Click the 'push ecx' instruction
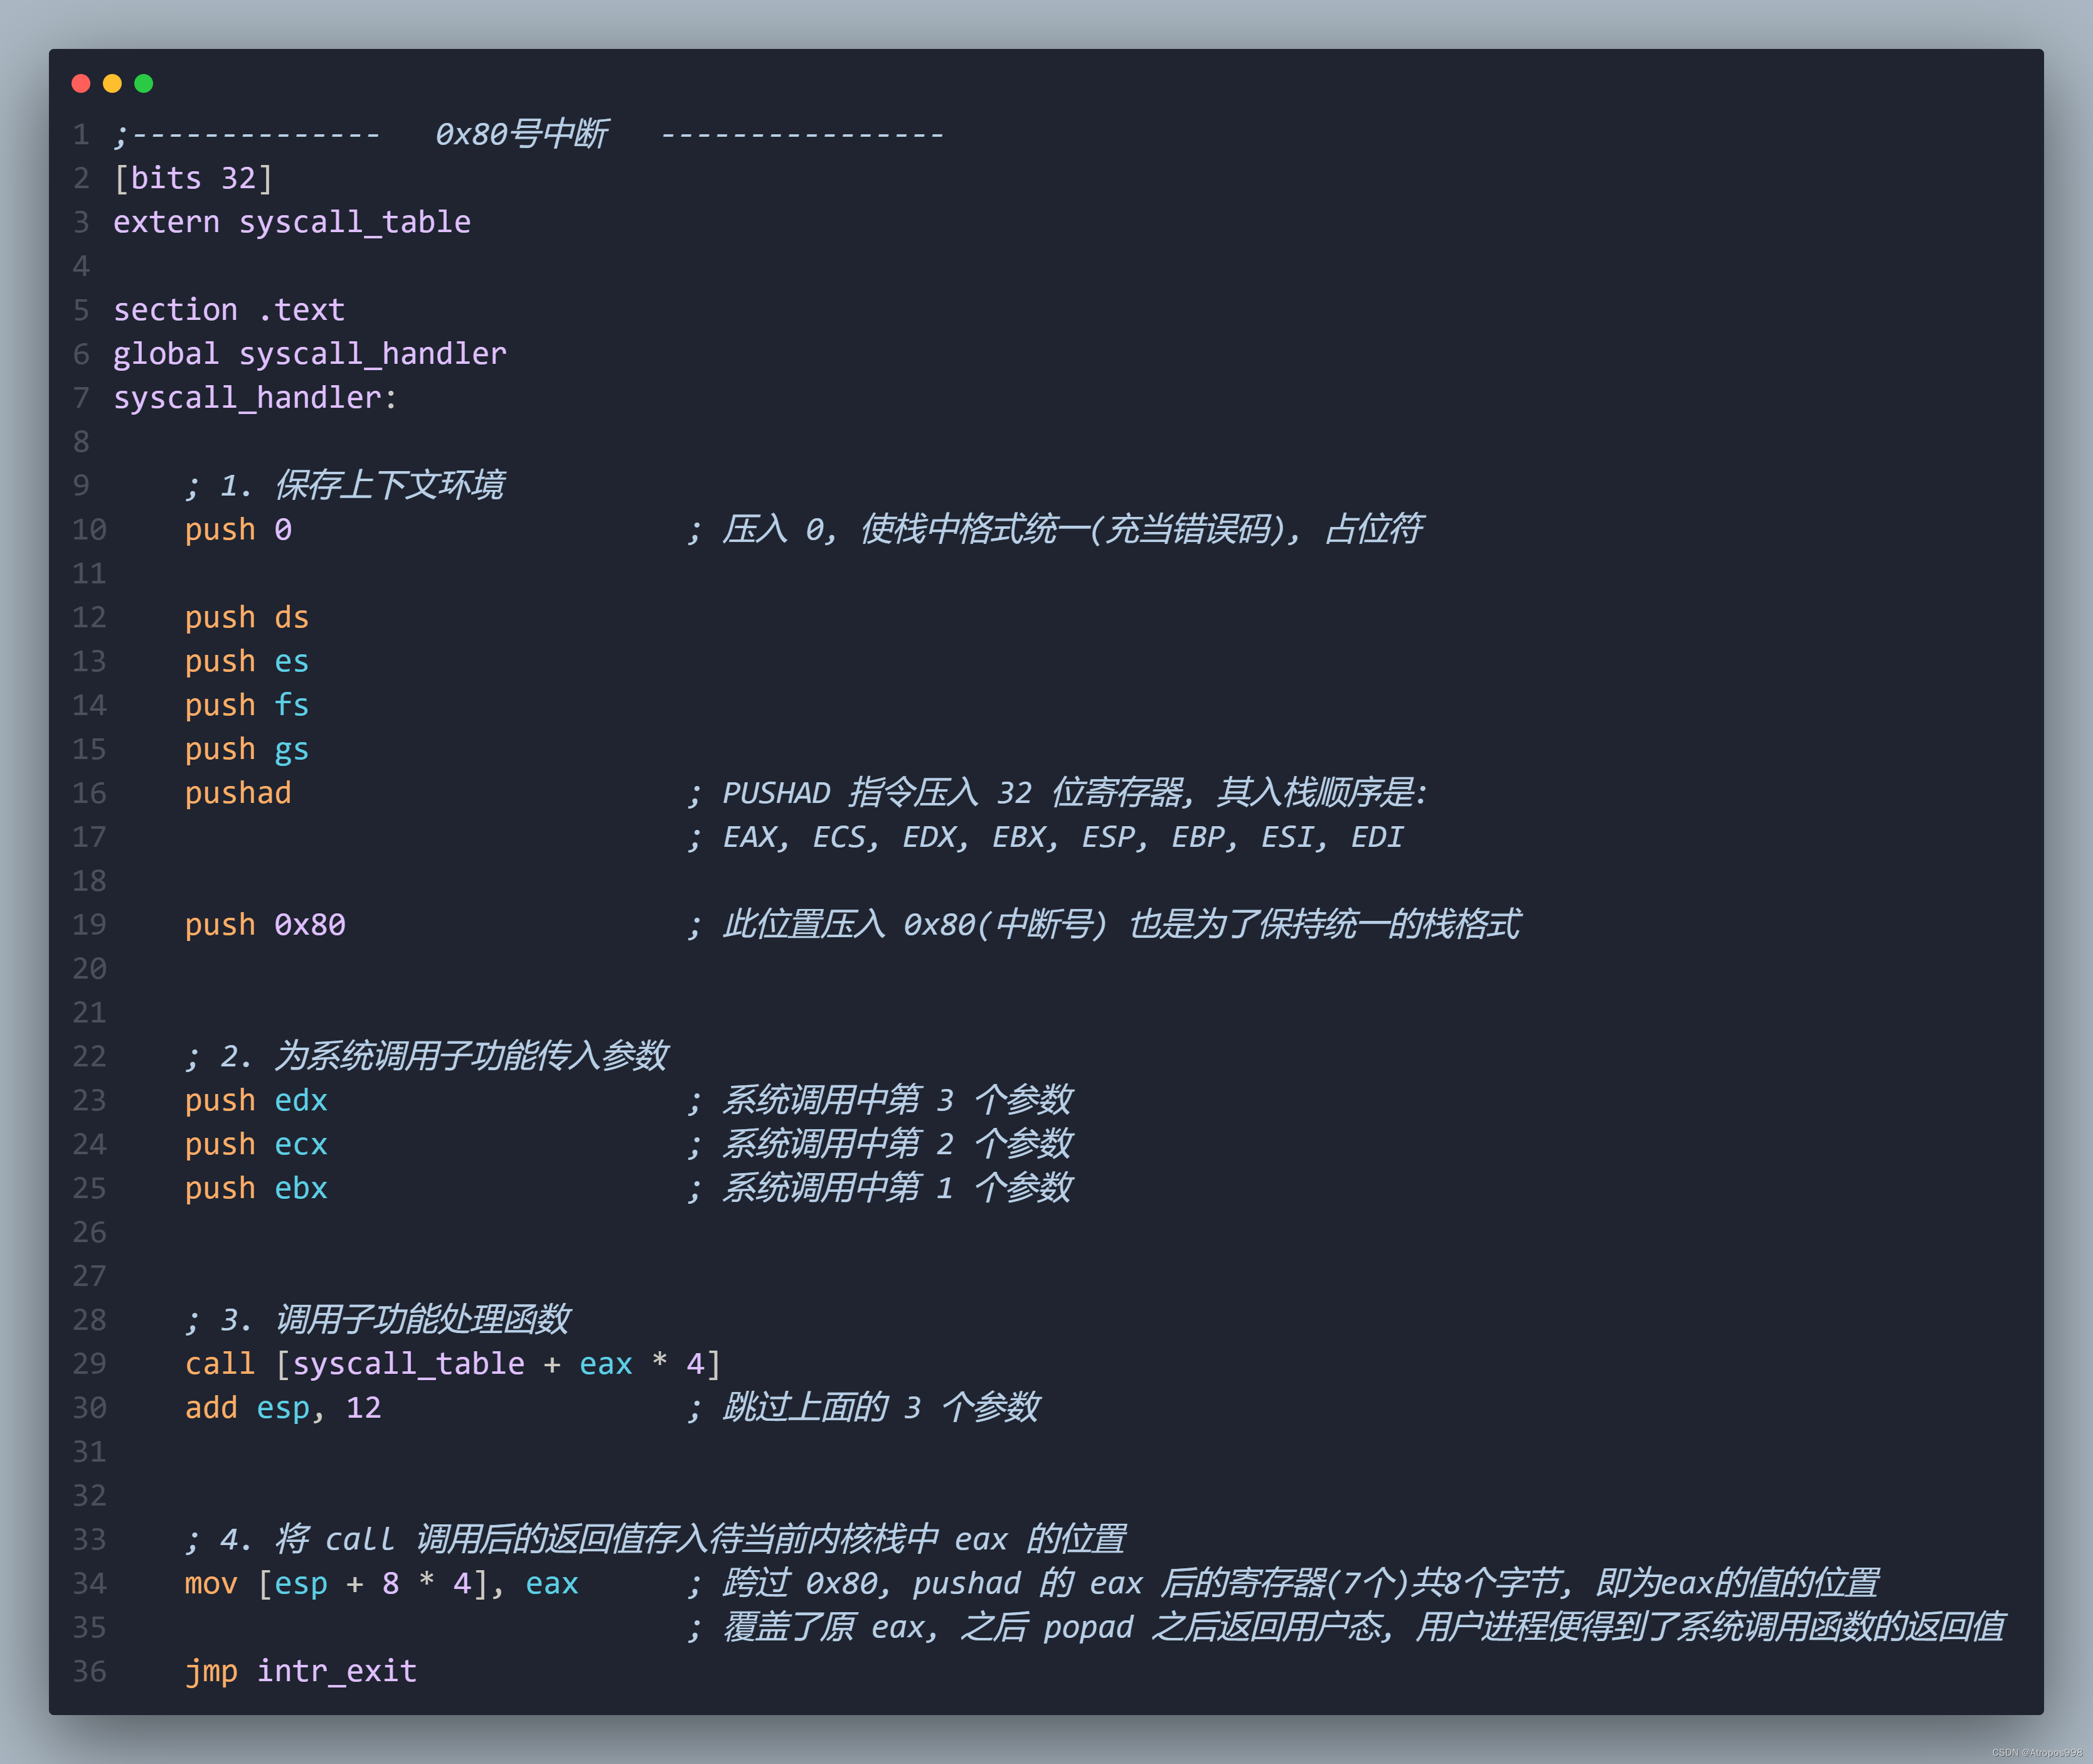2093x1764 pixels. tap(256, 1144)
